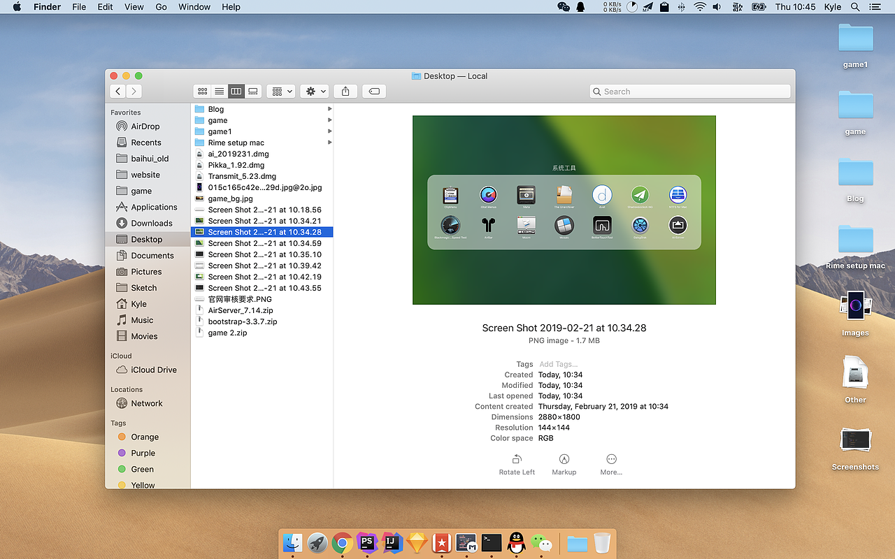This screenshot has width=895, height=559.
Task: Rotate the image left from preview pane
Action: 517,465
